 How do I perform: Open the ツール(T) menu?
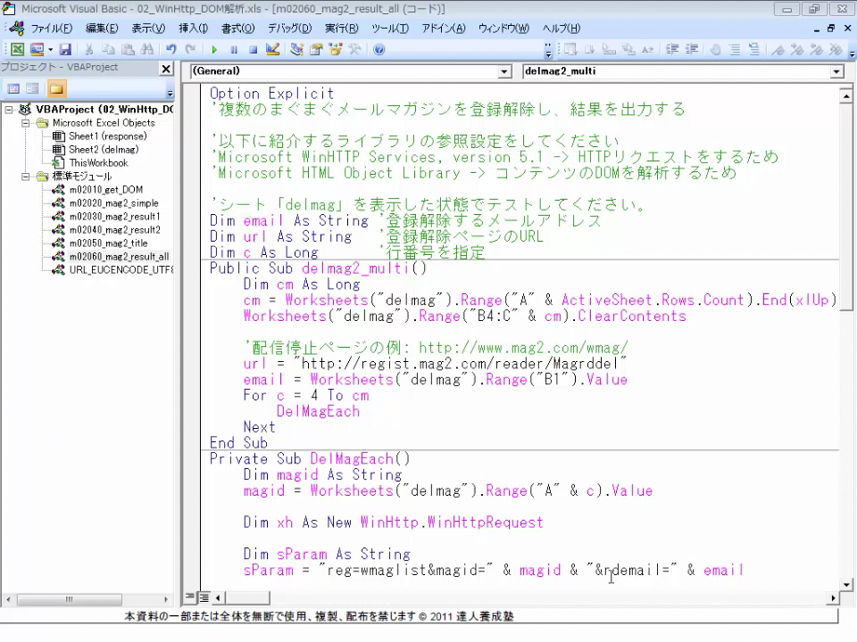(x=389, y=29)
